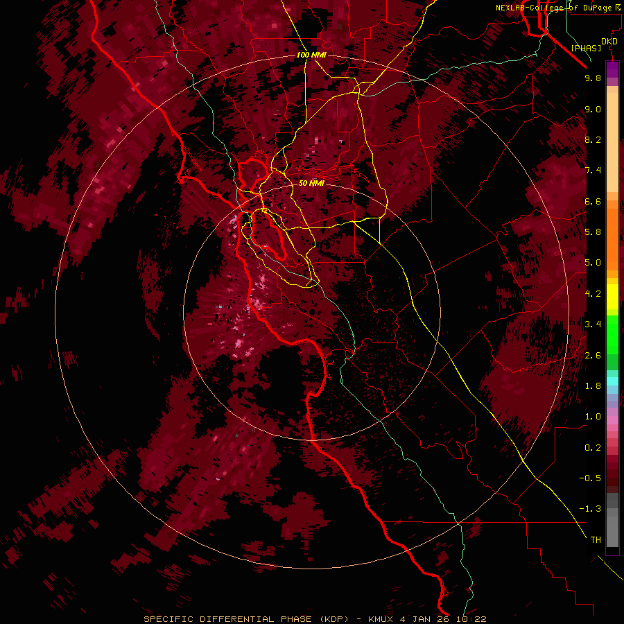The width and height of the screenshot is (624, 624).
Task: Click the 5.0 value on the color scale
Action: (593, 263)
